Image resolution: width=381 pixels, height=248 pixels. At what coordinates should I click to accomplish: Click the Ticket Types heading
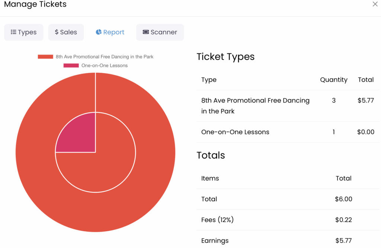point(225,57)
